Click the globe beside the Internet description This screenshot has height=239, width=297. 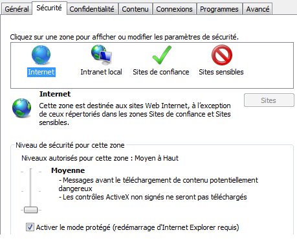[21, 108]
